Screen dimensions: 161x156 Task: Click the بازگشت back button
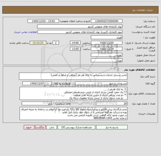click(x=40, y=127)
